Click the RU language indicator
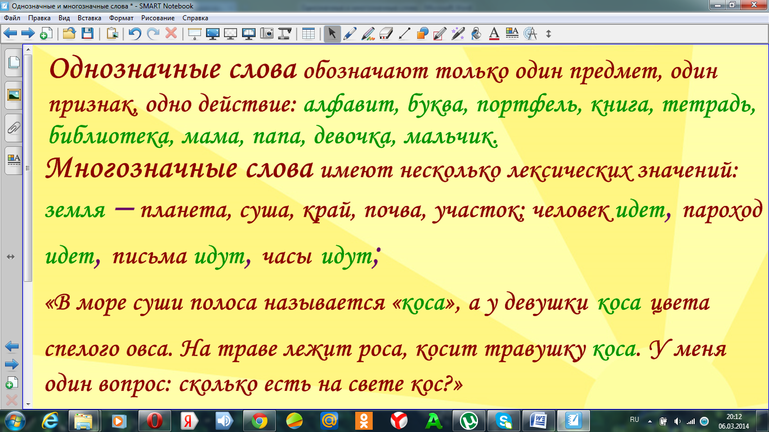The height and width of the screenshot is (432, 769). pyautogui.click(x=634, y=420)
